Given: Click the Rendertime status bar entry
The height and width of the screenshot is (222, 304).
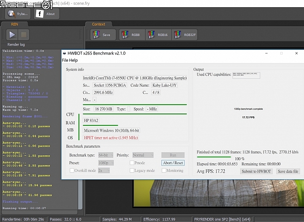Looking at the screenshot, I should click(x=23, y=219).
